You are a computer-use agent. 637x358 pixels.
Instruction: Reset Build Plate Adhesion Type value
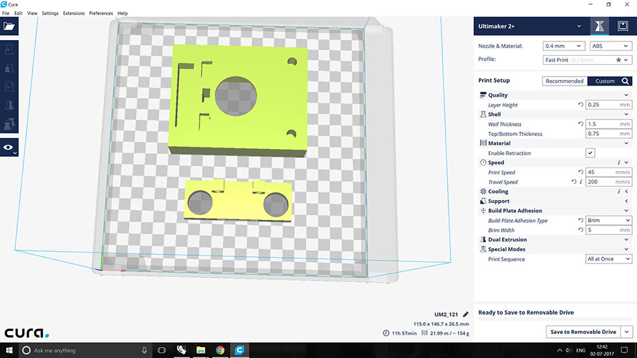point(580,221)
